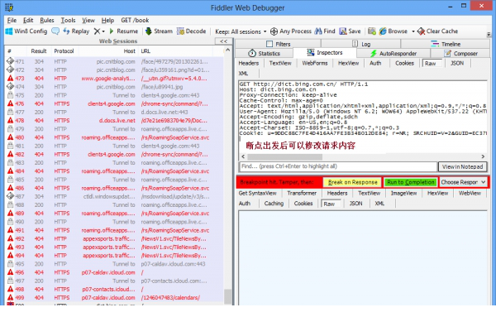496x317 pixels.
Task: Open the Inspectors tab
Action: [x=325, y=53]
